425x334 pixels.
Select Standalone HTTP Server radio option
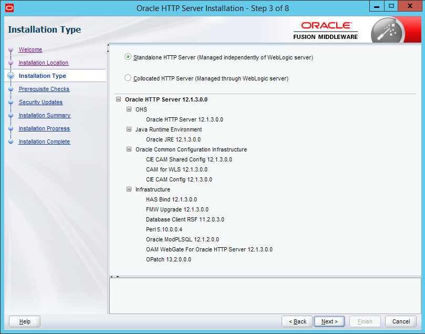[x=128, y=57]
